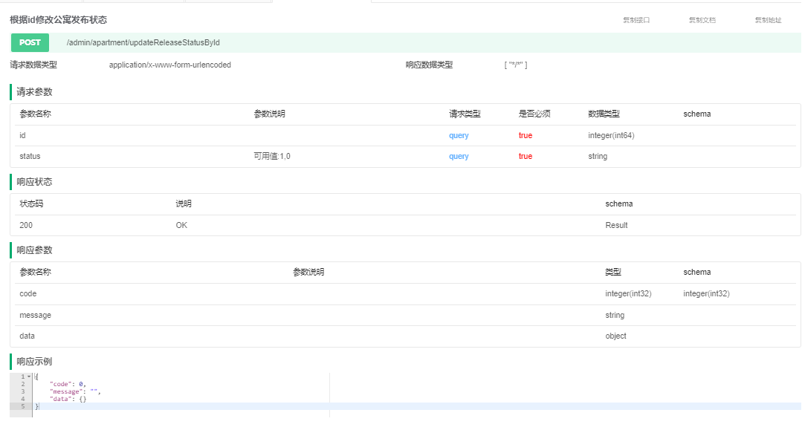
Task: Click the green POST method badge
Action: (x=29, y=42)
